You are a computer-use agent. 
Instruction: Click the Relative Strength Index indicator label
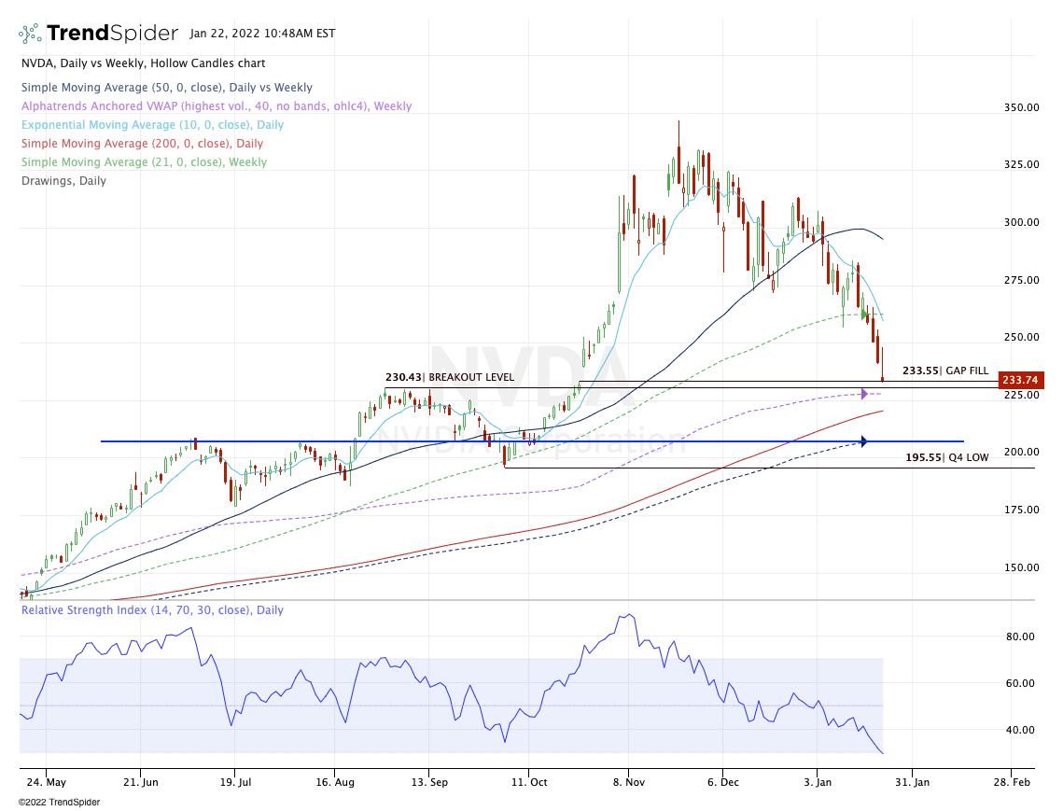pos(152,609)
